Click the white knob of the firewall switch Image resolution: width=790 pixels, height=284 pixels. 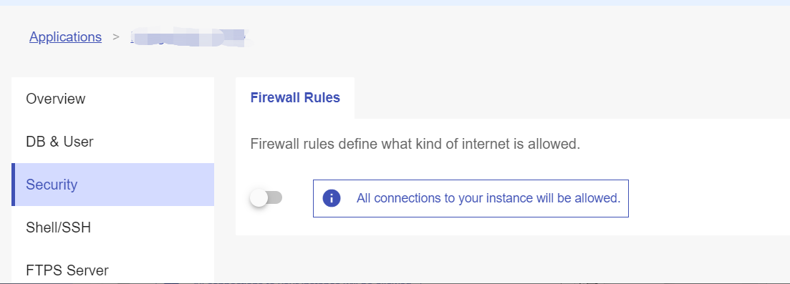coord(259,198)
